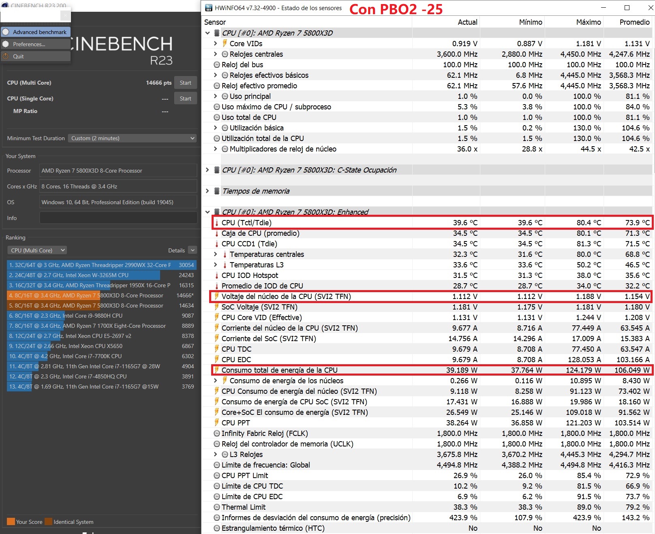This screenshot has width=655, height=534.
Task: Expand the C-State Ocupación group
Action: tap(208, 170)
